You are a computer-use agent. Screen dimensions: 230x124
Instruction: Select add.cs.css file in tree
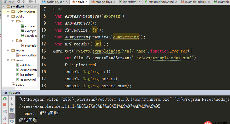(29, 26)
